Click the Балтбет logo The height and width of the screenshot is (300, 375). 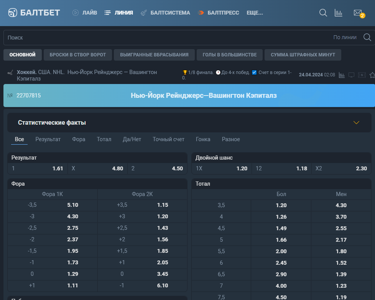point(34,13)
